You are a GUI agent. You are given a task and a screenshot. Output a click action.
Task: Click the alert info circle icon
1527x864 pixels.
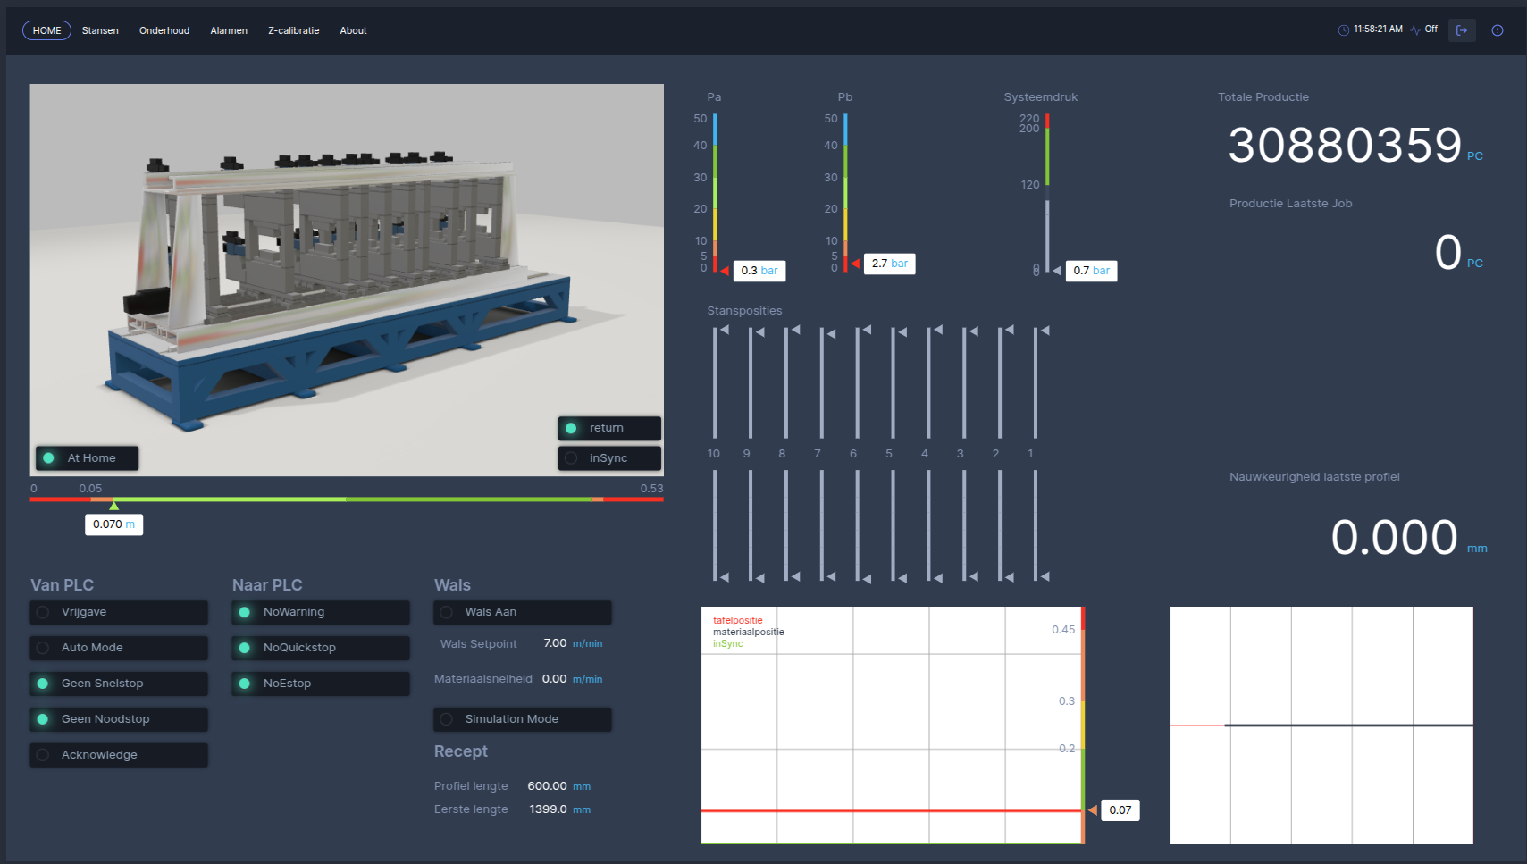[x=1498, y=30]
